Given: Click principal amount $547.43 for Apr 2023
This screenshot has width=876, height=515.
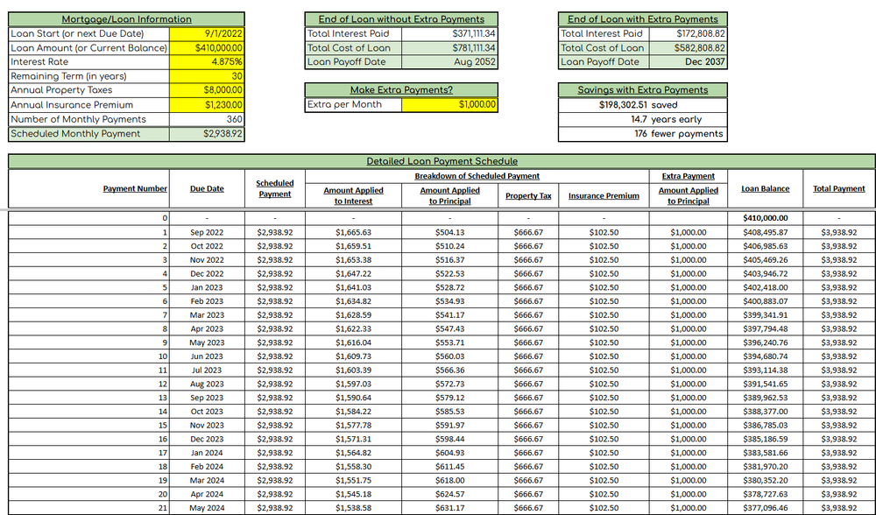Looking at the screenshot, I should 449,329.
